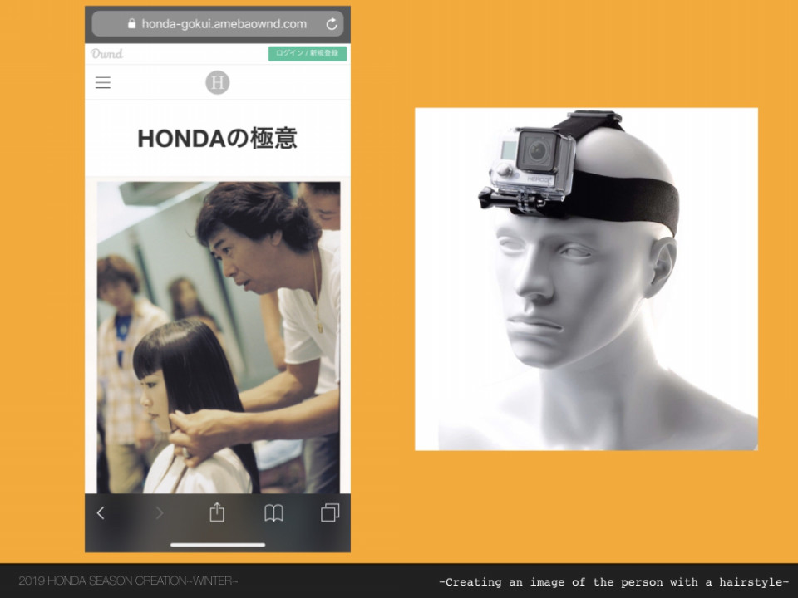Click the HONDAの極意 heading
Screen dimensions: 798x598
(x=217, y=139)
